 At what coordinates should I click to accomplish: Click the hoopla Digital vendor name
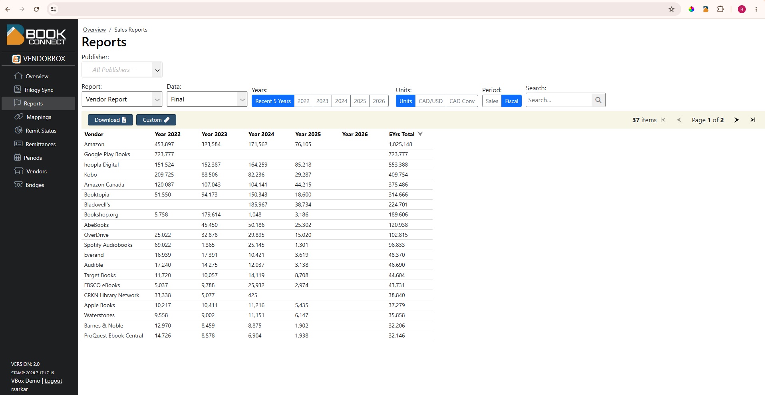pos(101,165)
